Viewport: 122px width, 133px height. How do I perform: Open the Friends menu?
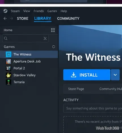(x=39, y=11)
